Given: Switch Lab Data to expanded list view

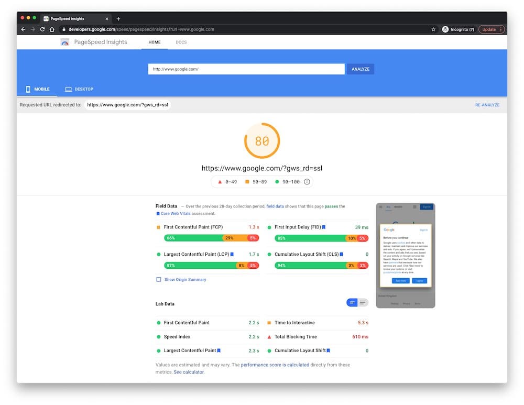Looking at the screenshot, I should 363,302.
